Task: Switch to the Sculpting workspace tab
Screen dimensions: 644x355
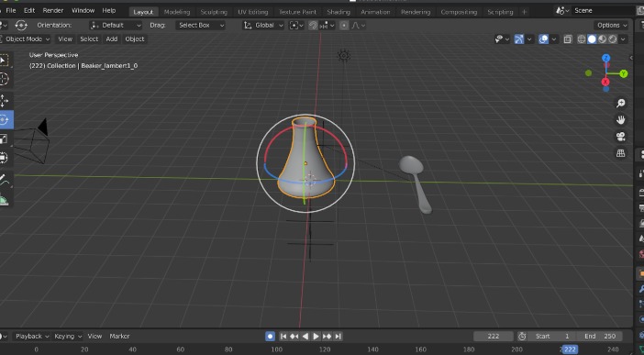Action: [x=214, y=12]
